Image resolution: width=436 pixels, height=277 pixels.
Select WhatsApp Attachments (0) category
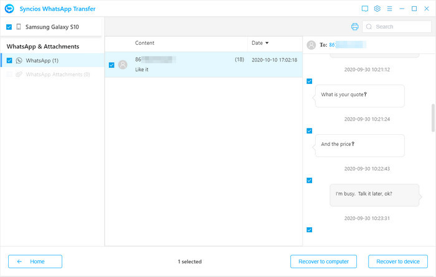point(52,75)
